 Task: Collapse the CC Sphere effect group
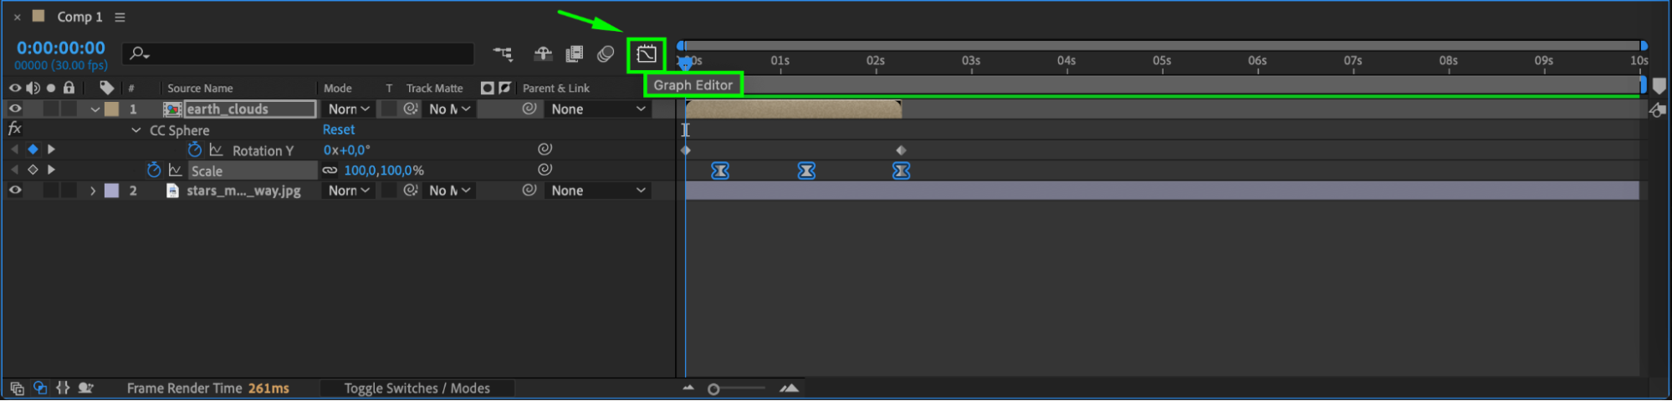tap(135, 130)
